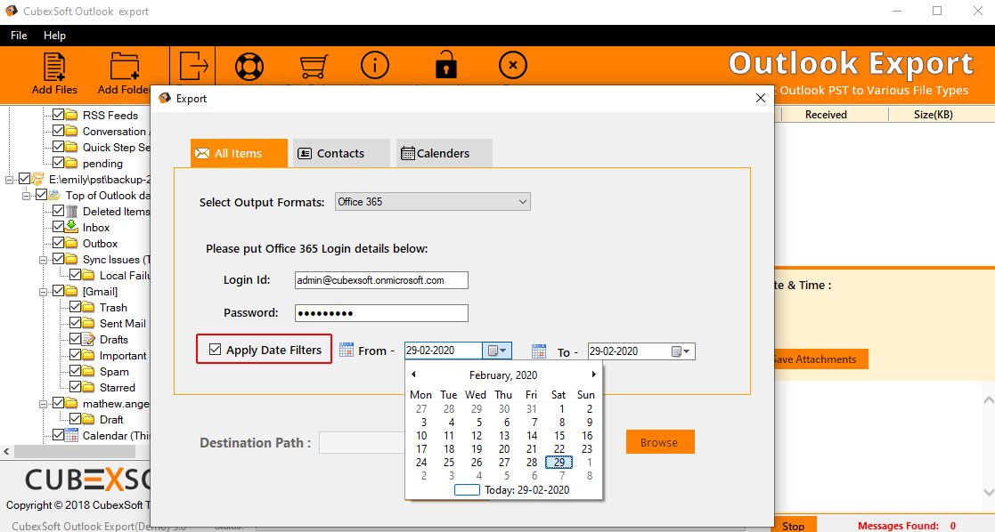The image size is (995, 532).
Task: Click the padlock activate icon
Action: [445, 67]
